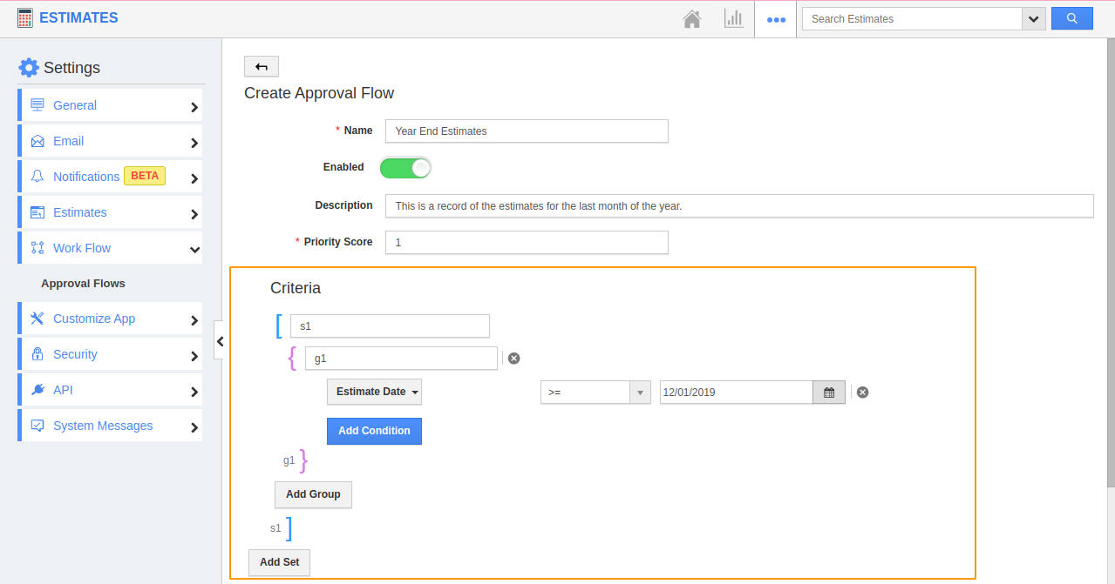Click the Add Set button

279,562
